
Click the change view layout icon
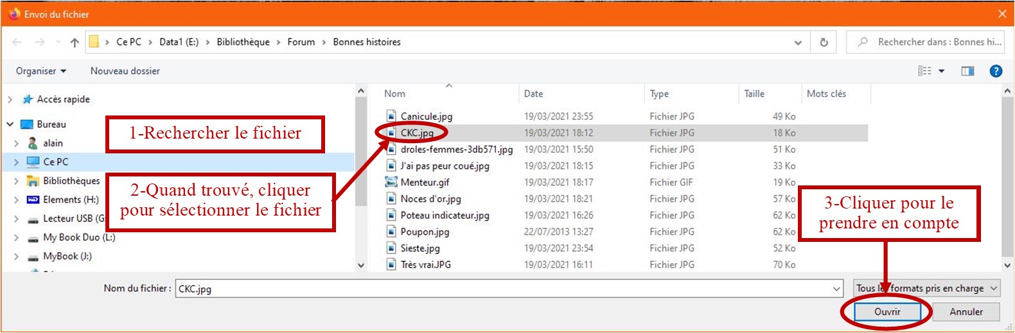(925, 71)
